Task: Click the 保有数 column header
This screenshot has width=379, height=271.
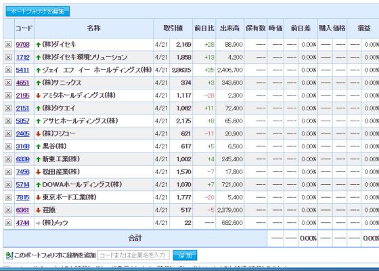Action: point(256,28)
